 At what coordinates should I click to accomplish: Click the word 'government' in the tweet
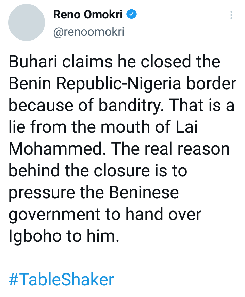(x=54, y=215)
